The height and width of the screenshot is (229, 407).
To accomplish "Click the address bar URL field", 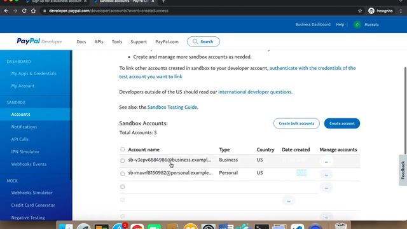I will 197,11.
